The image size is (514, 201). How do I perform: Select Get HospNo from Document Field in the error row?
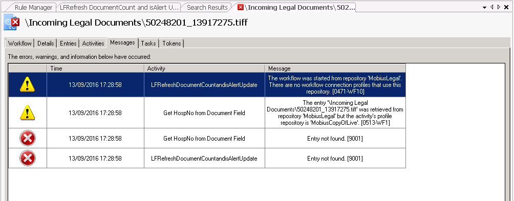click(x=205, y=139)
